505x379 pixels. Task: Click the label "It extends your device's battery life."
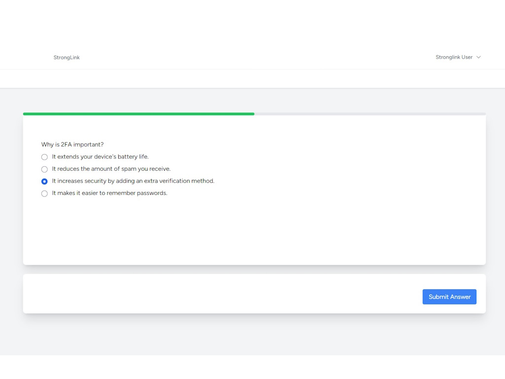(x=100, y=157)
